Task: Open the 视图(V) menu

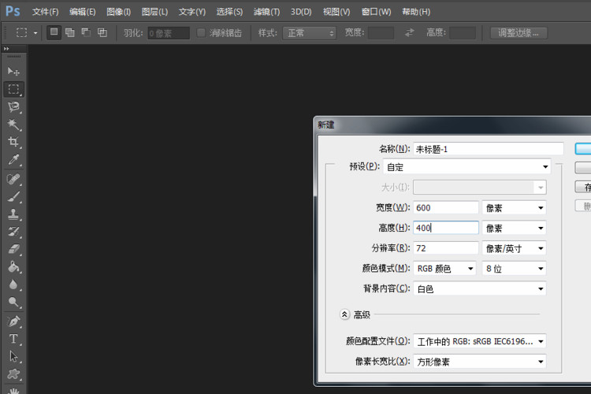Action: coord(336,12)
